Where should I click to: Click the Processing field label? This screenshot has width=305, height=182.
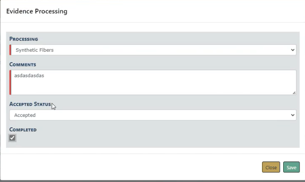tap(24, 39)
